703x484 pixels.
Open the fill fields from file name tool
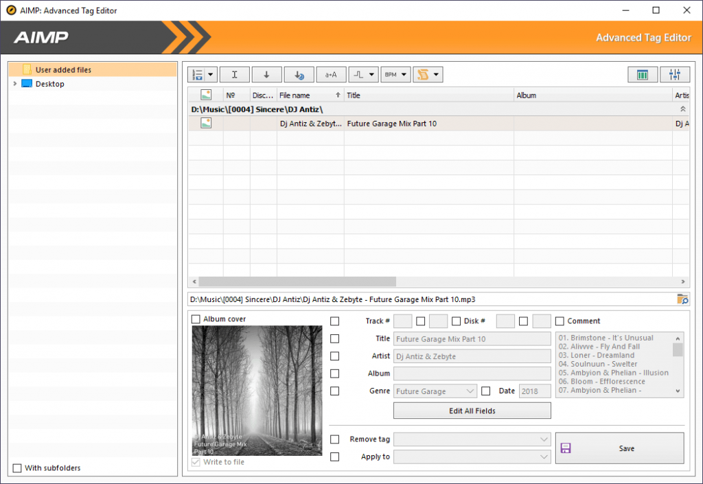tap(198, 74)
